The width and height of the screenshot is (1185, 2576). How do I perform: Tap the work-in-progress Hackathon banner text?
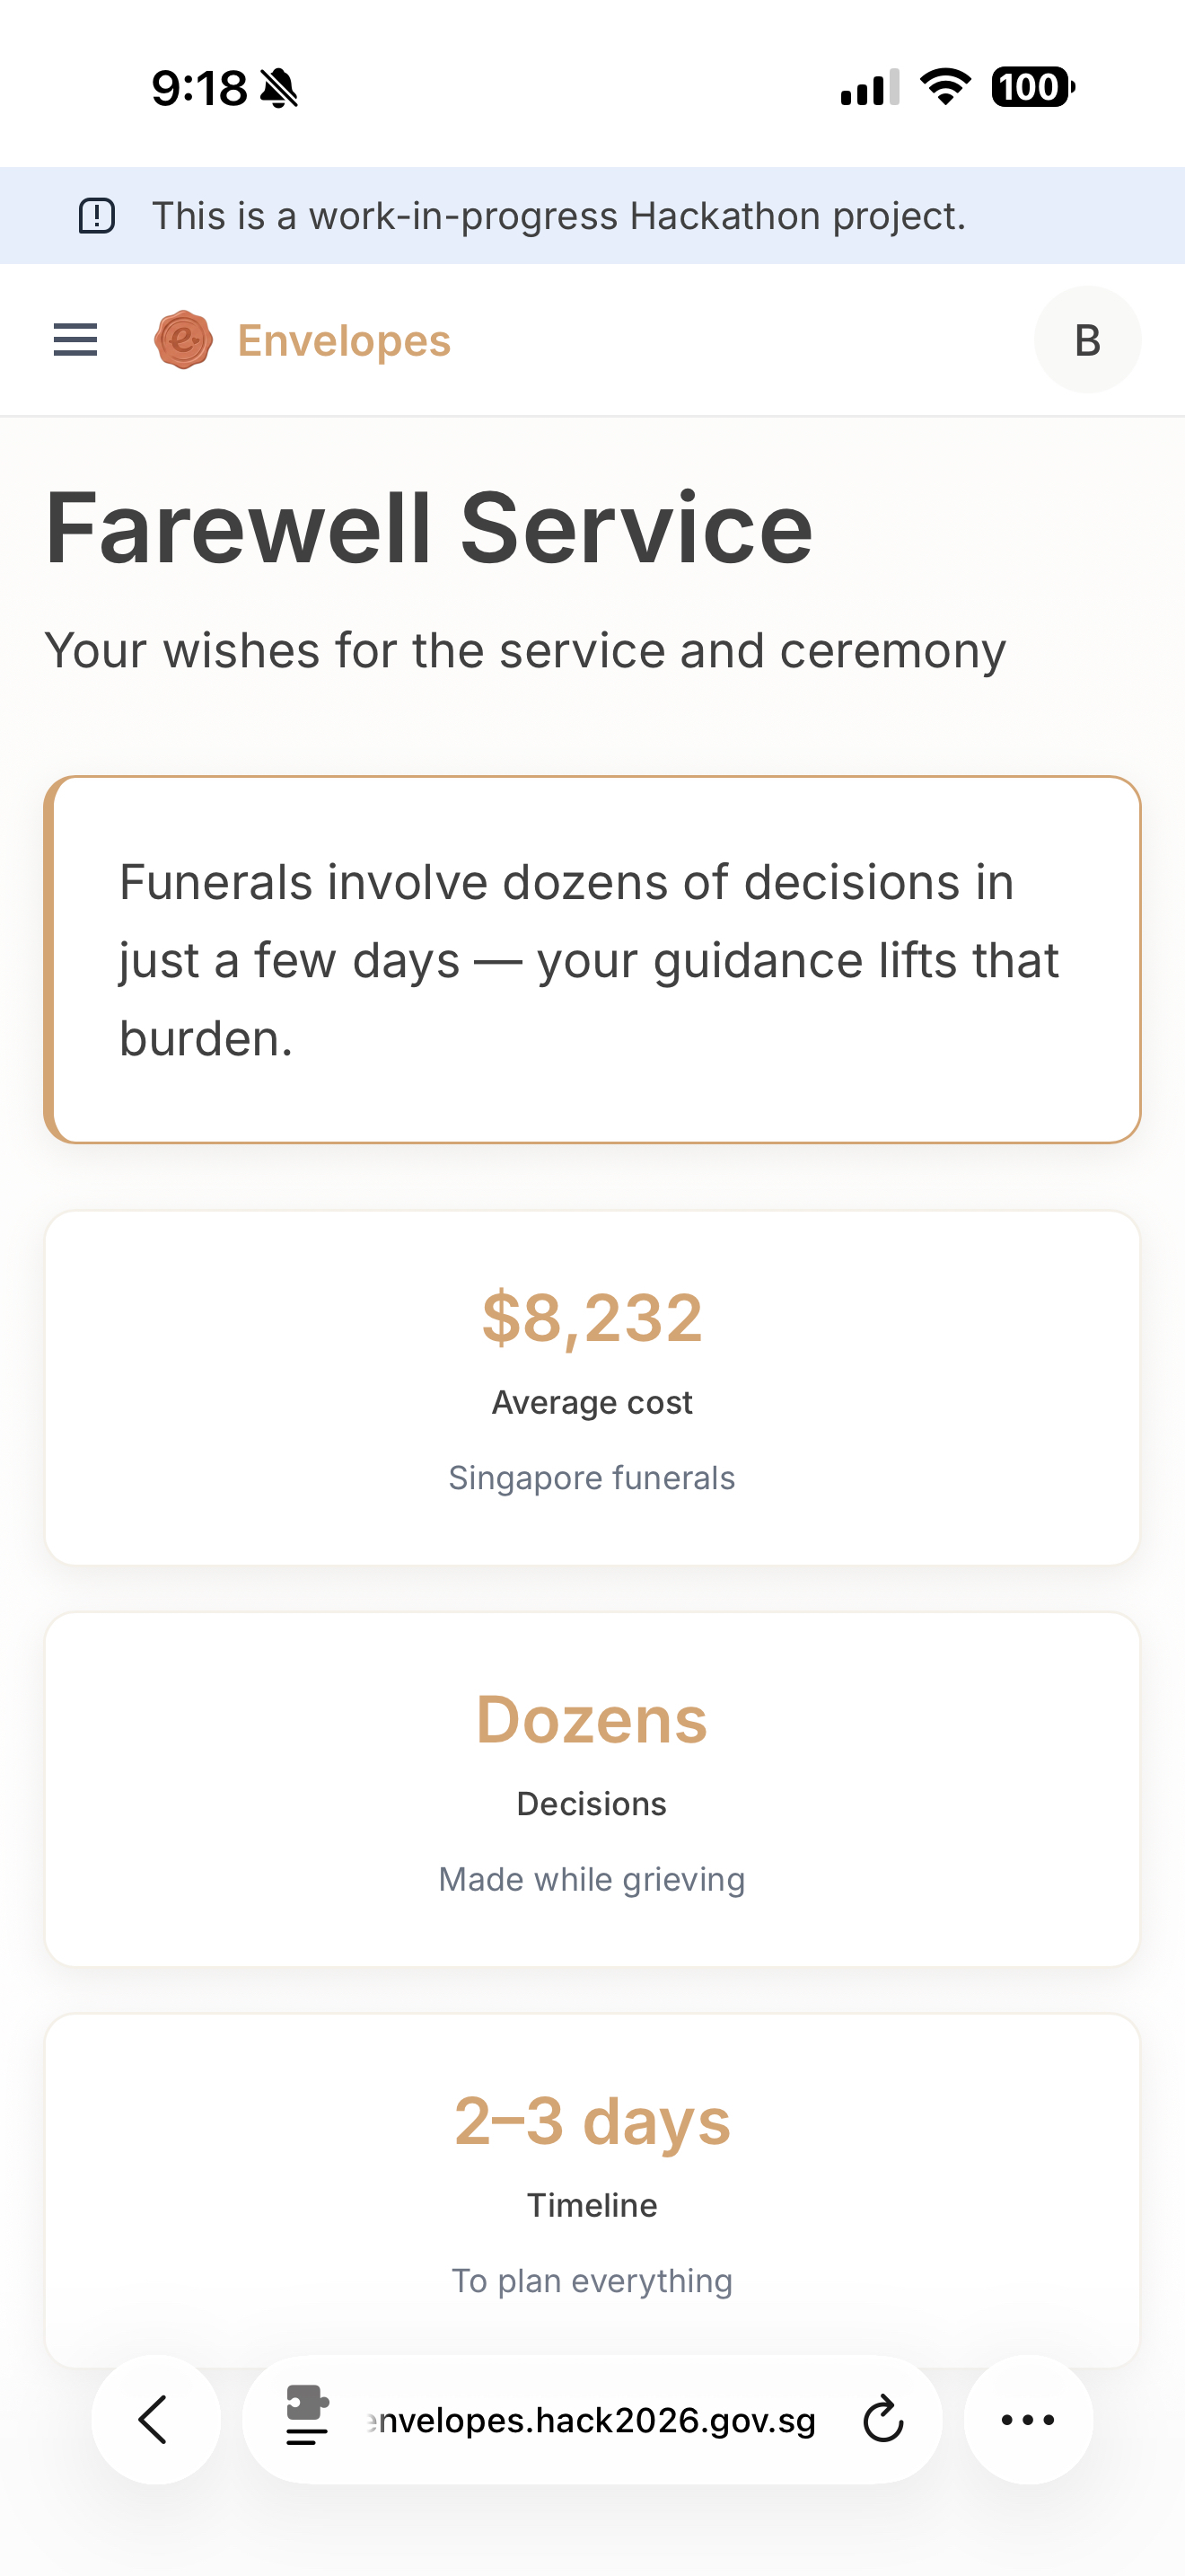click(x=558, y=216)
